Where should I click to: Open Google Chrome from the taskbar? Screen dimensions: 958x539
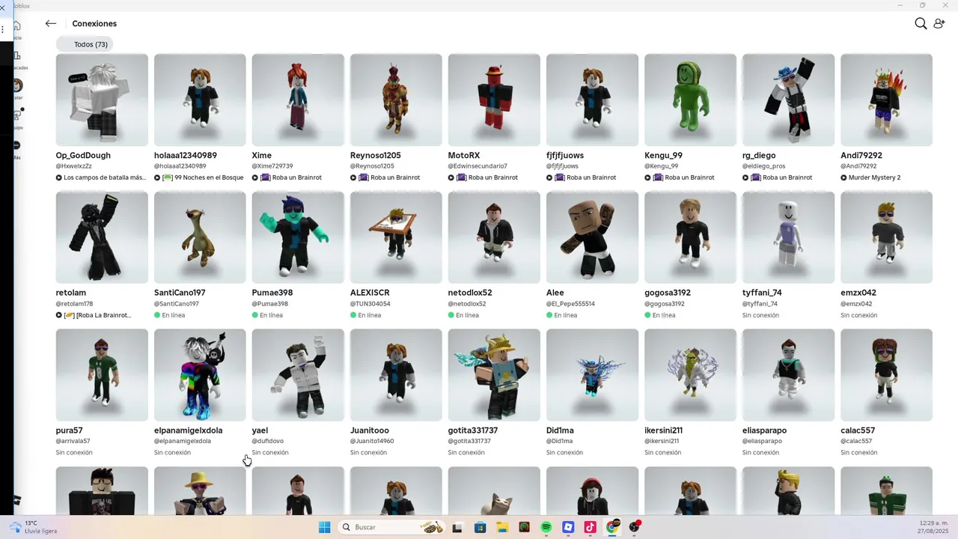[x=612, y=527]
